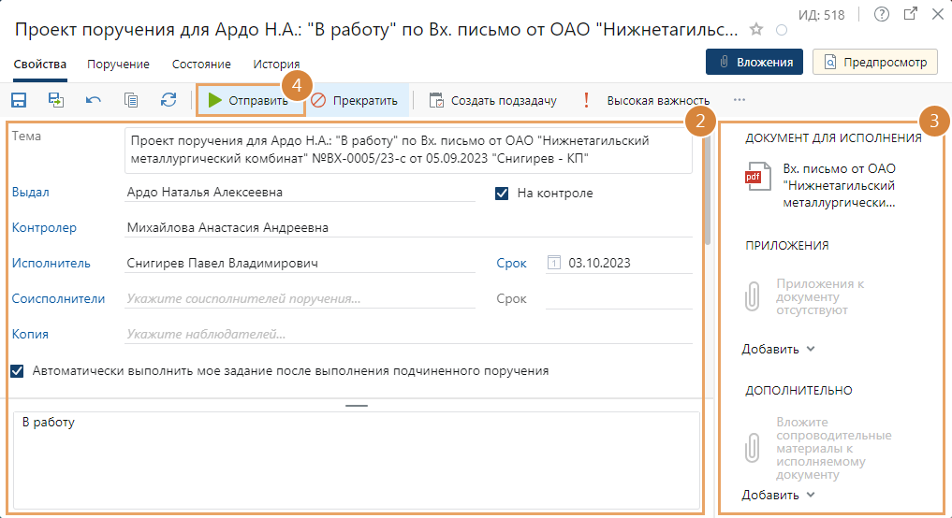Screen dimensions: 952x518
Task: Toggle automatic task completion checkbox
Action: [17, 370]
